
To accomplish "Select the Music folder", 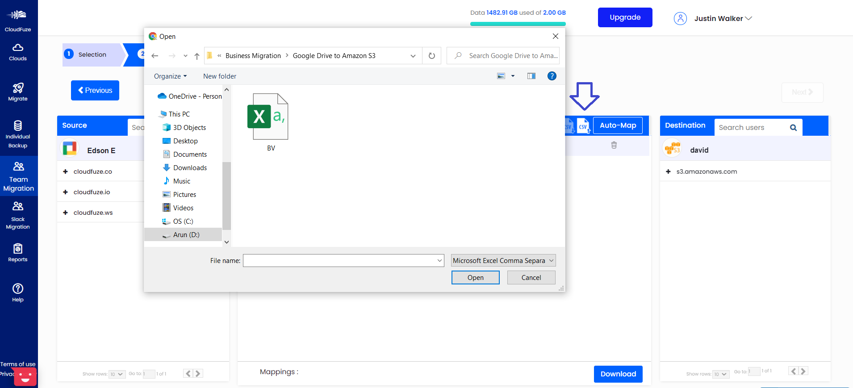I will tap(176, 181).
